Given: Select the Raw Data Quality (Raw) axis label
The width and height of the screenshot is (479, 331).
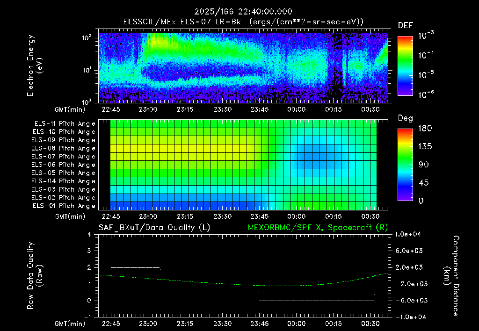Looking at the screenshot, I should click(x=35, y=275).
